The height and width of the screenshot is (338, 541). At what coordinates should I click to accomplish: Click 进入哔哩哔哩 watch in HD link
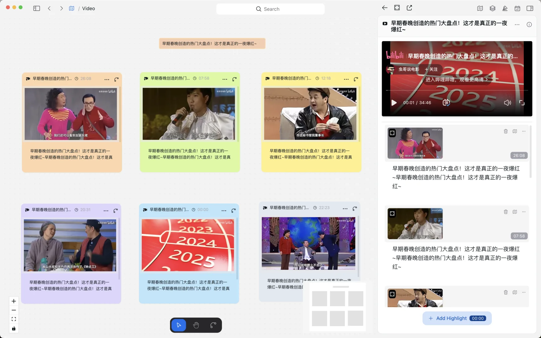click(x=457, y=79)
